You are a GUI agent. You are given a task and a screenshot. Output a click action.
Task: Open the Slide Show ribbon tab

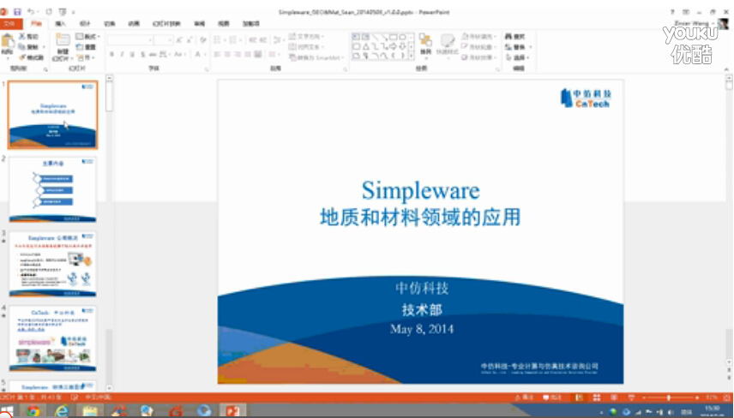(x=166, y=23)
